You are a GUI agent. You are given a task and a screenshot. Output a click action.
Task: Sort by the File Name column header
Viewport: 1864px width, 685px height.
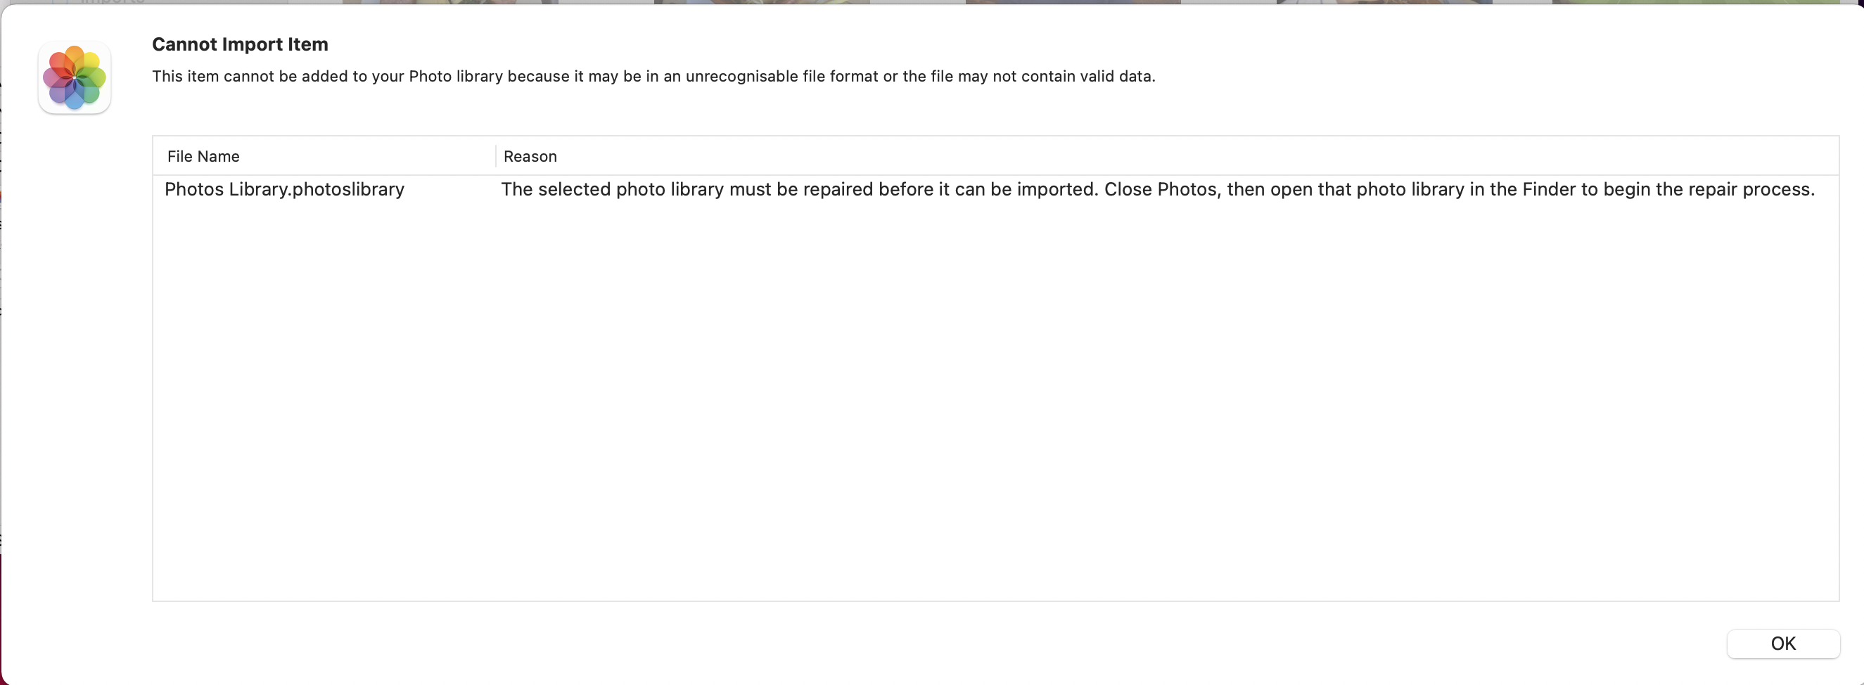pyautogui.click(x=203, y=156)
